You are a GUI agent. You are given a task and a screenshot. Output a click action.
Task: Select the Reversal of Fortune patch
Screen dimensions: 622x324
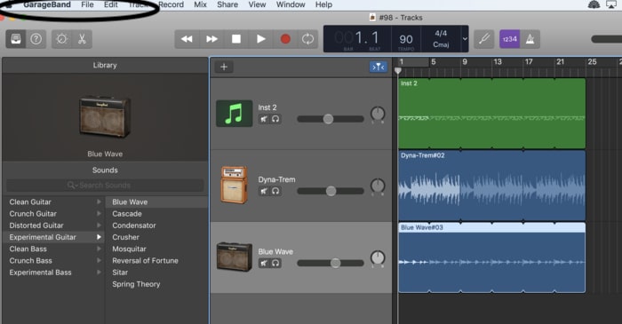[x=156, y=261]
